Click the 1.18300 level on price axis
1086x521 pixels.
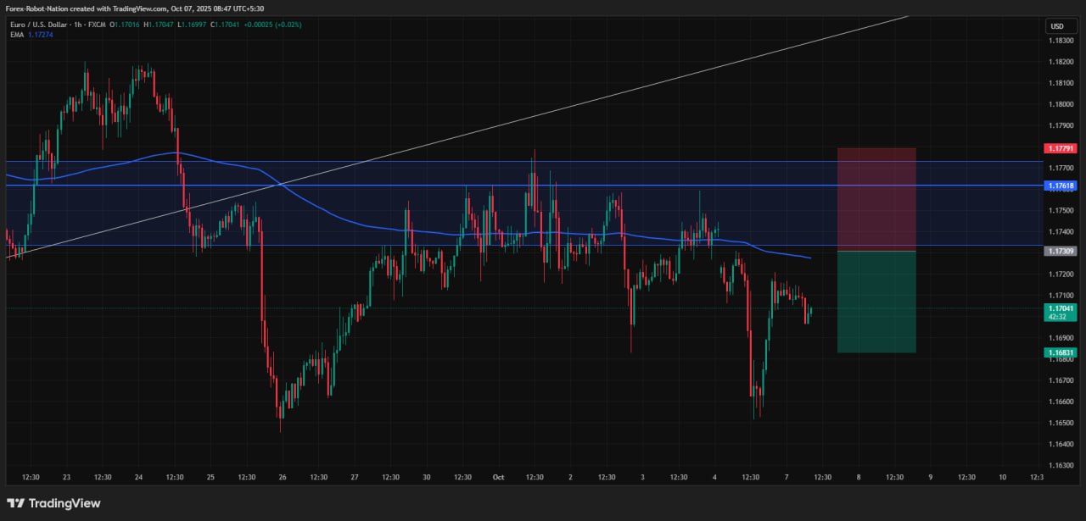1061,41
